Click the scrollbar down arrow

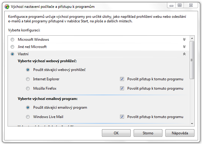(192, 124)
